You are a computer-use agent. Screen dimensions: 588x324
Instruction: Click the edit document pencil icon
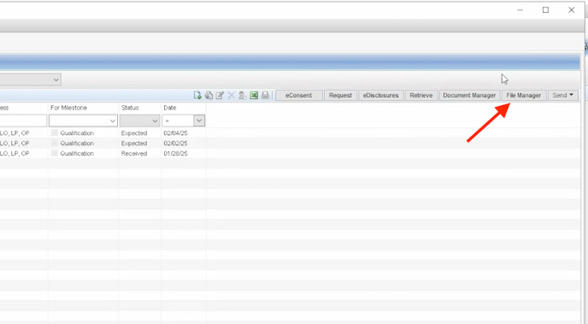220,95
